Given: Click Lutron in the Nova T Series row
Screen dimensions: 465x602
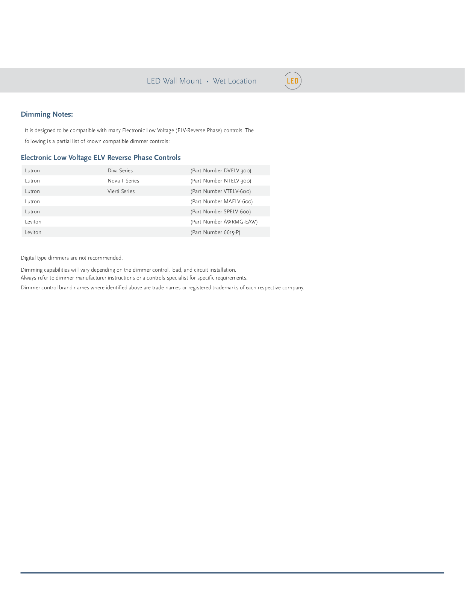Looking at the screenshot, I should click(32, 181).
